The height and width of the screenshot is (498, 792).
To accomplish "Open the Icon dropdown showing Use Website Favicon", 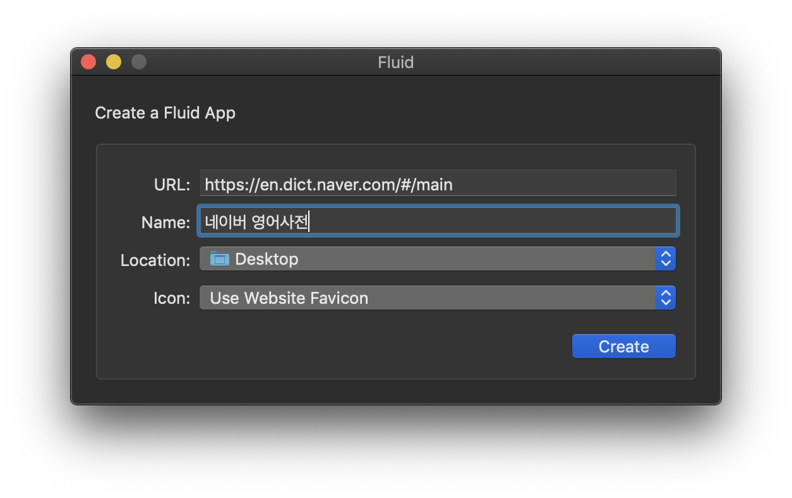I will 438,298.
